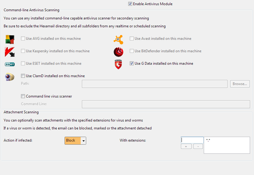This screenshot has height=175, width=254.
Task: Click the ClamD logo icon
Action: [x=9, y=77]
